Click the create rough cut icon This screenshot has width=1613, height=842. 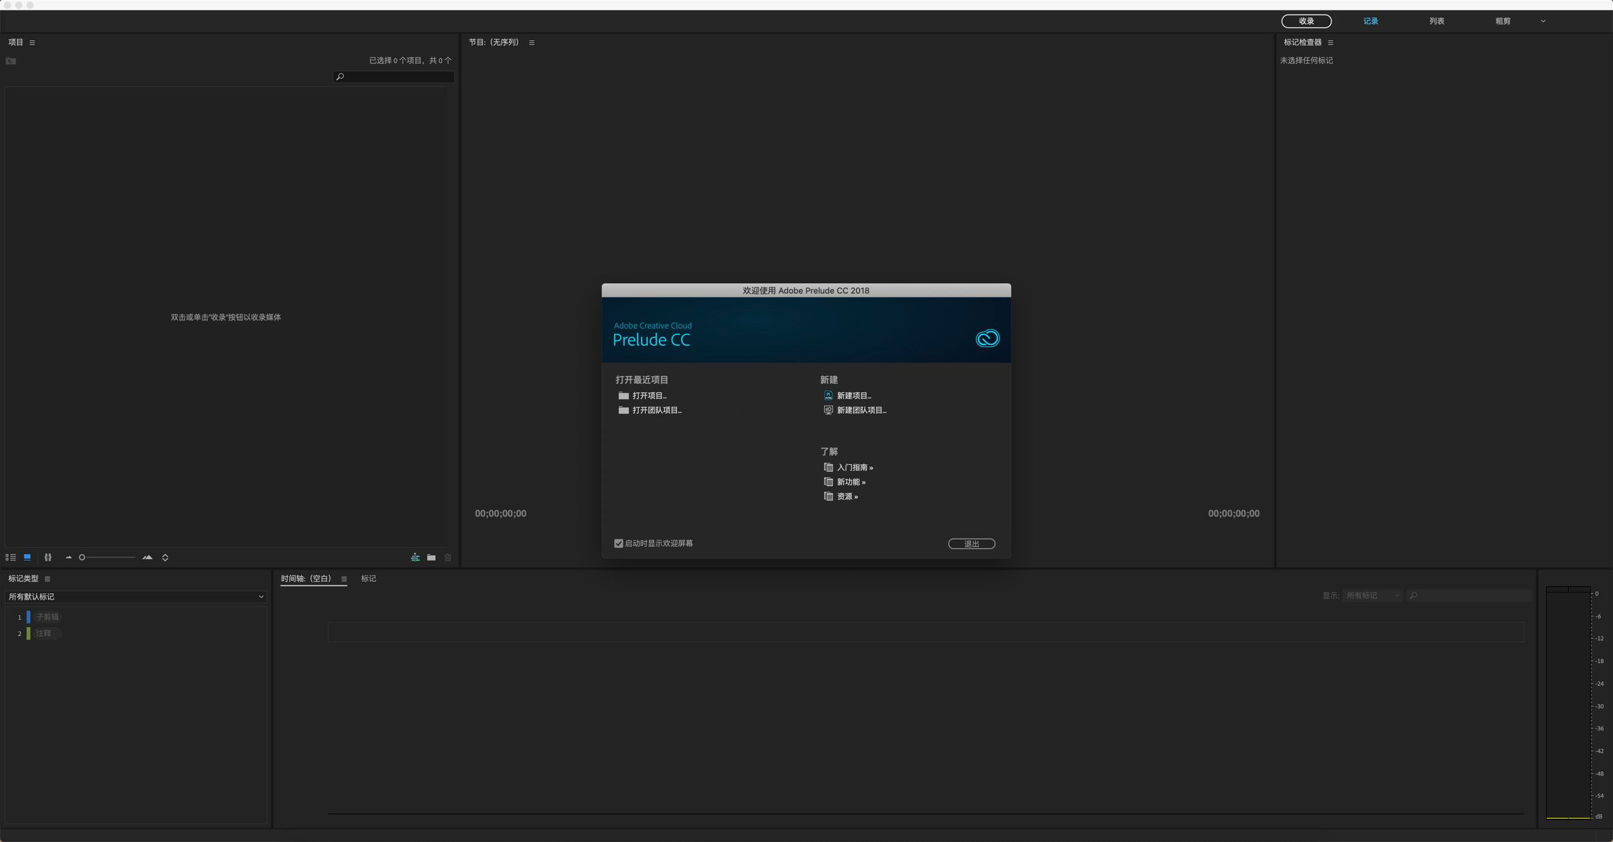[415, 557]
